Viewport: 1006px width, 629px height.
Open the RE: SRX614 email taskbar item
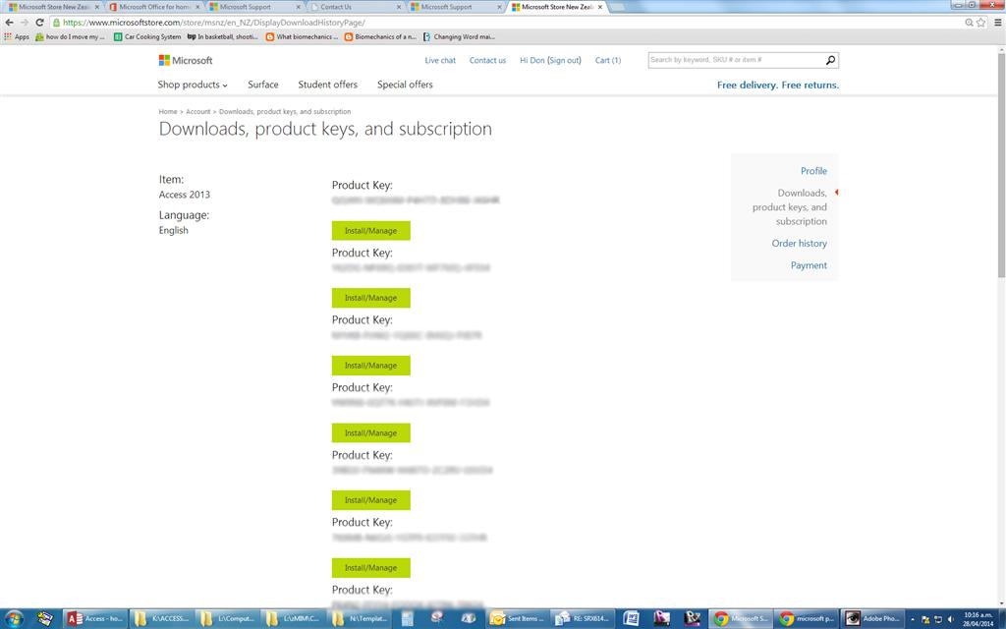pos(583,619)
